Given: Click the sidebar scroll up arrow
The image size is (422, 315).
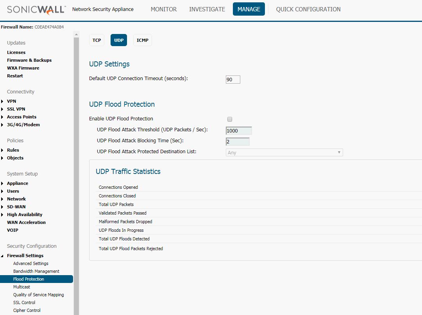Looking at the screenshot, I should click(x=76, y=34).
